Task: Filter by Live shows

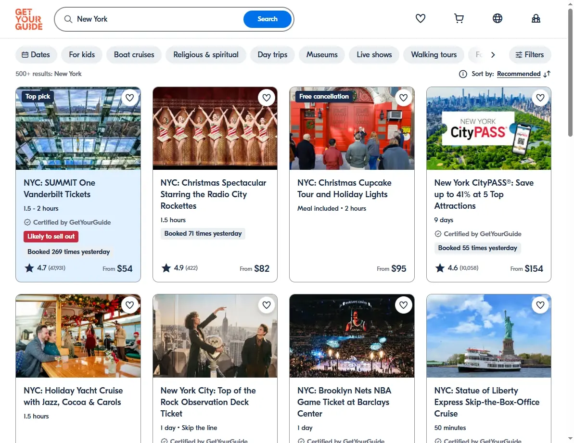Action: tap(374, 55)
